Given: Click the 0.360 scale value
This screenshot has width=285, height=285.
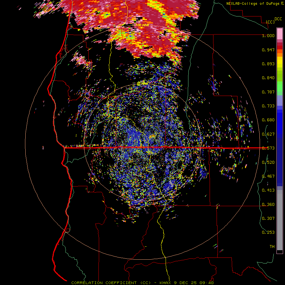Looking at the screenshot, I should tap(268, 205).
